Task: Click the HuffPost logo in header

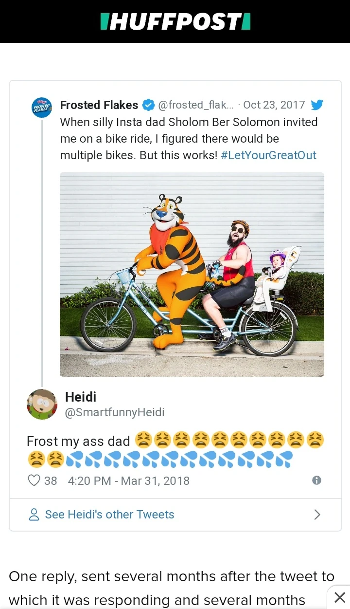Action: [175, 22]
